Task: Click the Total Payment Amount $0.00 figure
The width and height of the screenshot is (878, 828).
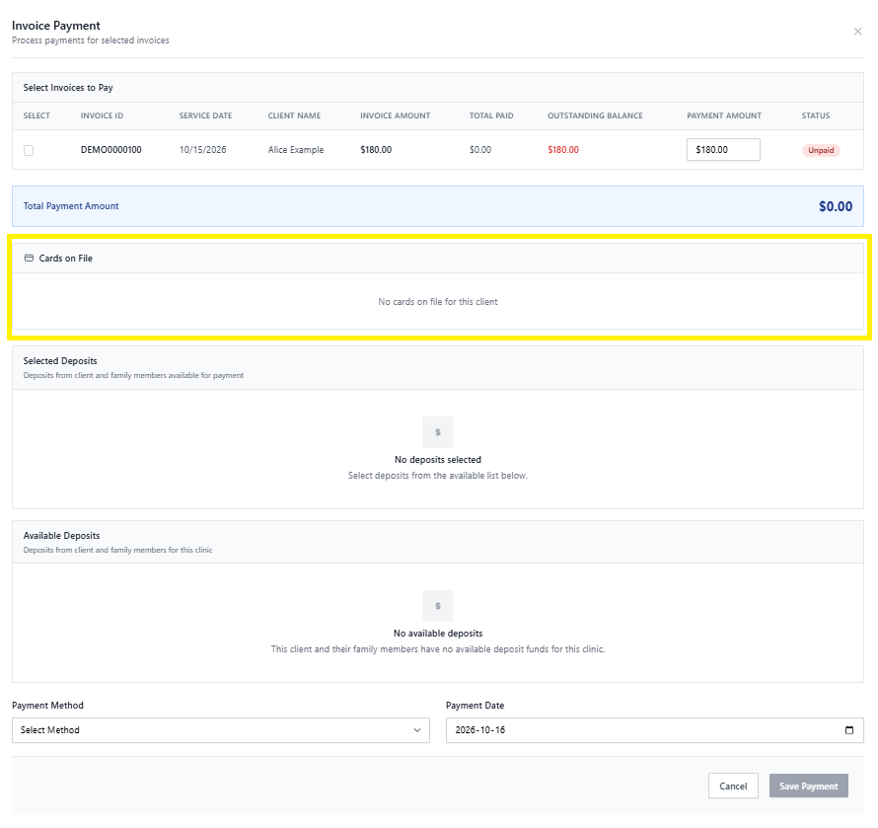Action: (x=836, y=206)
